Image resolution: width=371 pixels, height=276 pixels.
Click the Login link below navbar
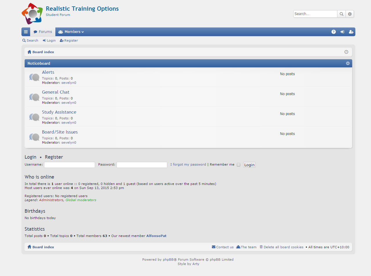49,40
